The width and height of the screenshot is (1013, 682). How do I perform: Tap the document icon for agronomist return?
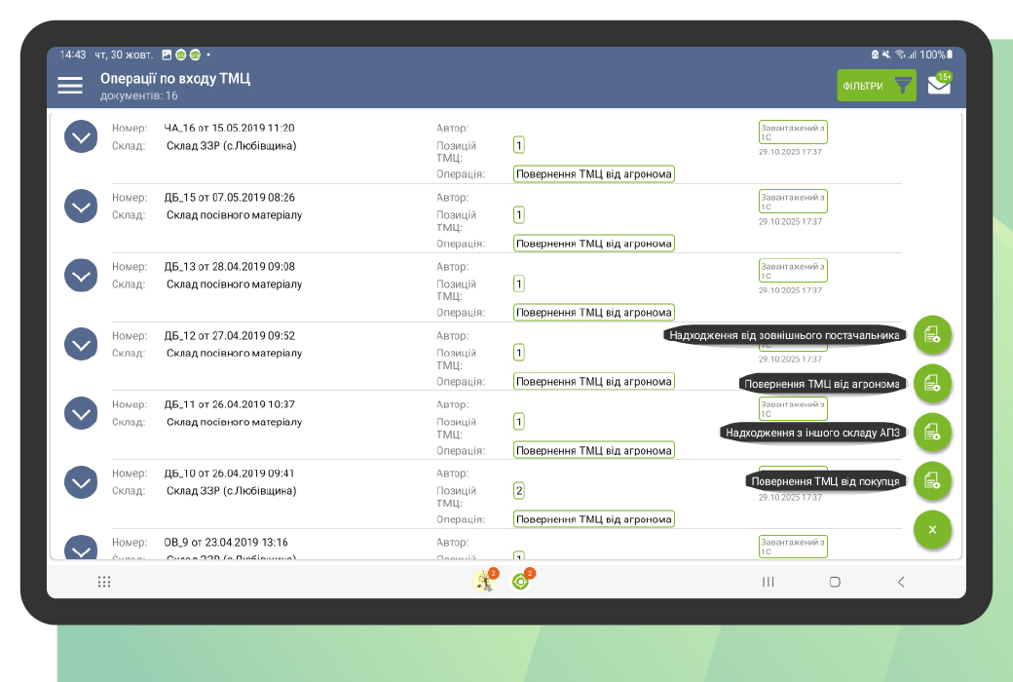point(932,383)
